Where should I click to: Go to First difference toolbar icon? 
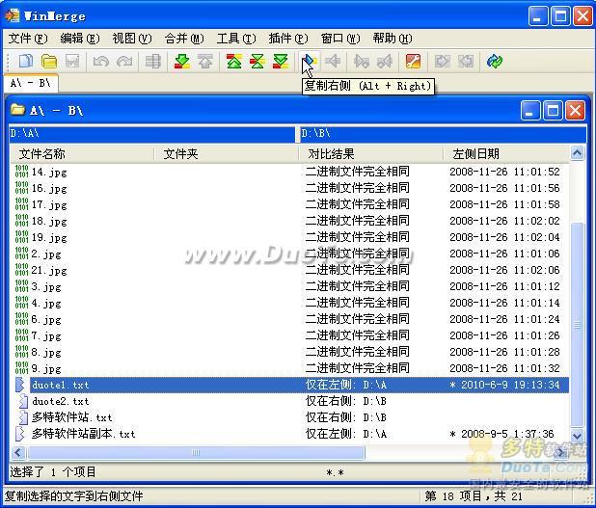(234, 61)
